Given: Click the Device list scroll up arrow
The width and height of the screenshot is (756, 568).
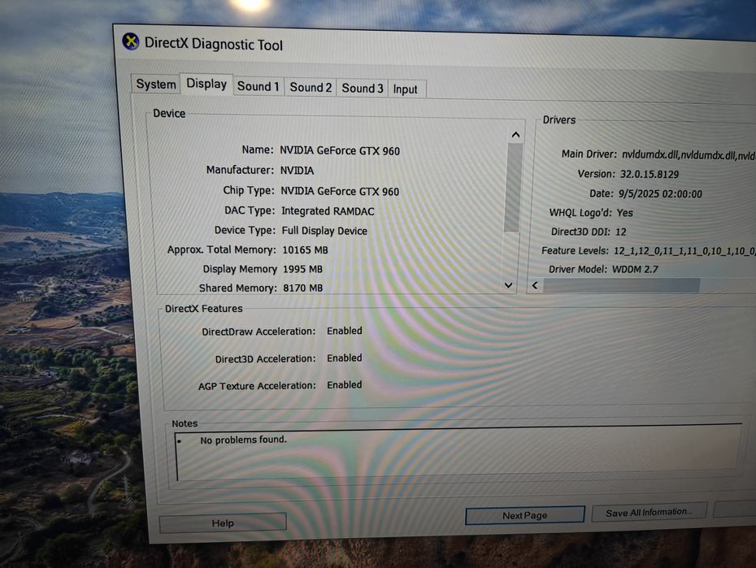Looking at the screenshot, I should [515, 135].
